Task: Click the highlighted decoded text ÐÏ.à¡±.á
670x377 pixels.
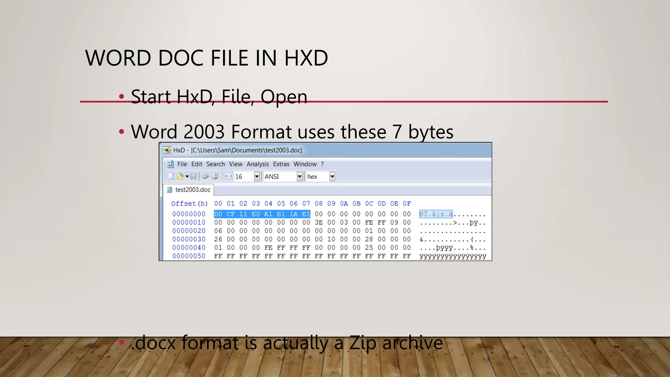Action: click(436, 214)
